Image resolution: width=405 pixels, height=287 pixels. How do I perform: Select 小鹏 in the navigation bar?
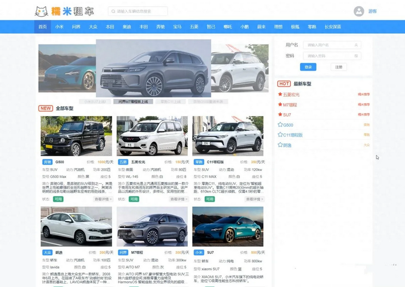click(245, 27)
